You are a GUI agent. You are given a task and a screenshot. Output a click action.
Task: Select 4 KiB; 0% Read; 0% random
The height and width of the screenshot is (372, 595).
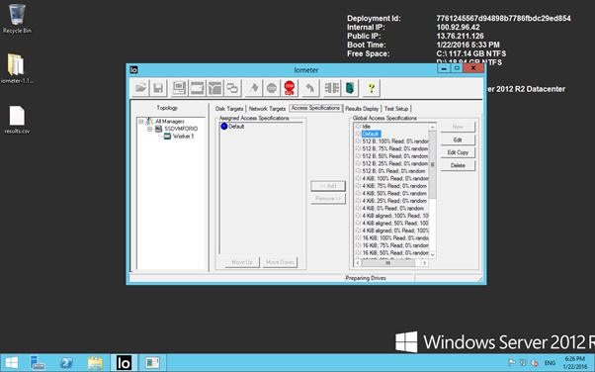393,208
